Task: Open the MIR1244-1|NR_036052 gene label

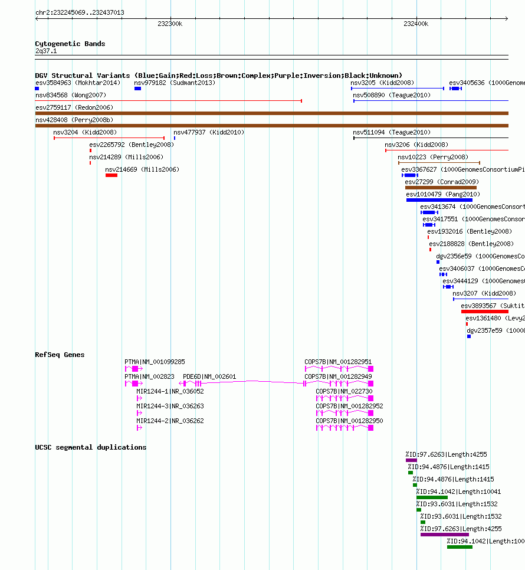Action: pos(170,392)
